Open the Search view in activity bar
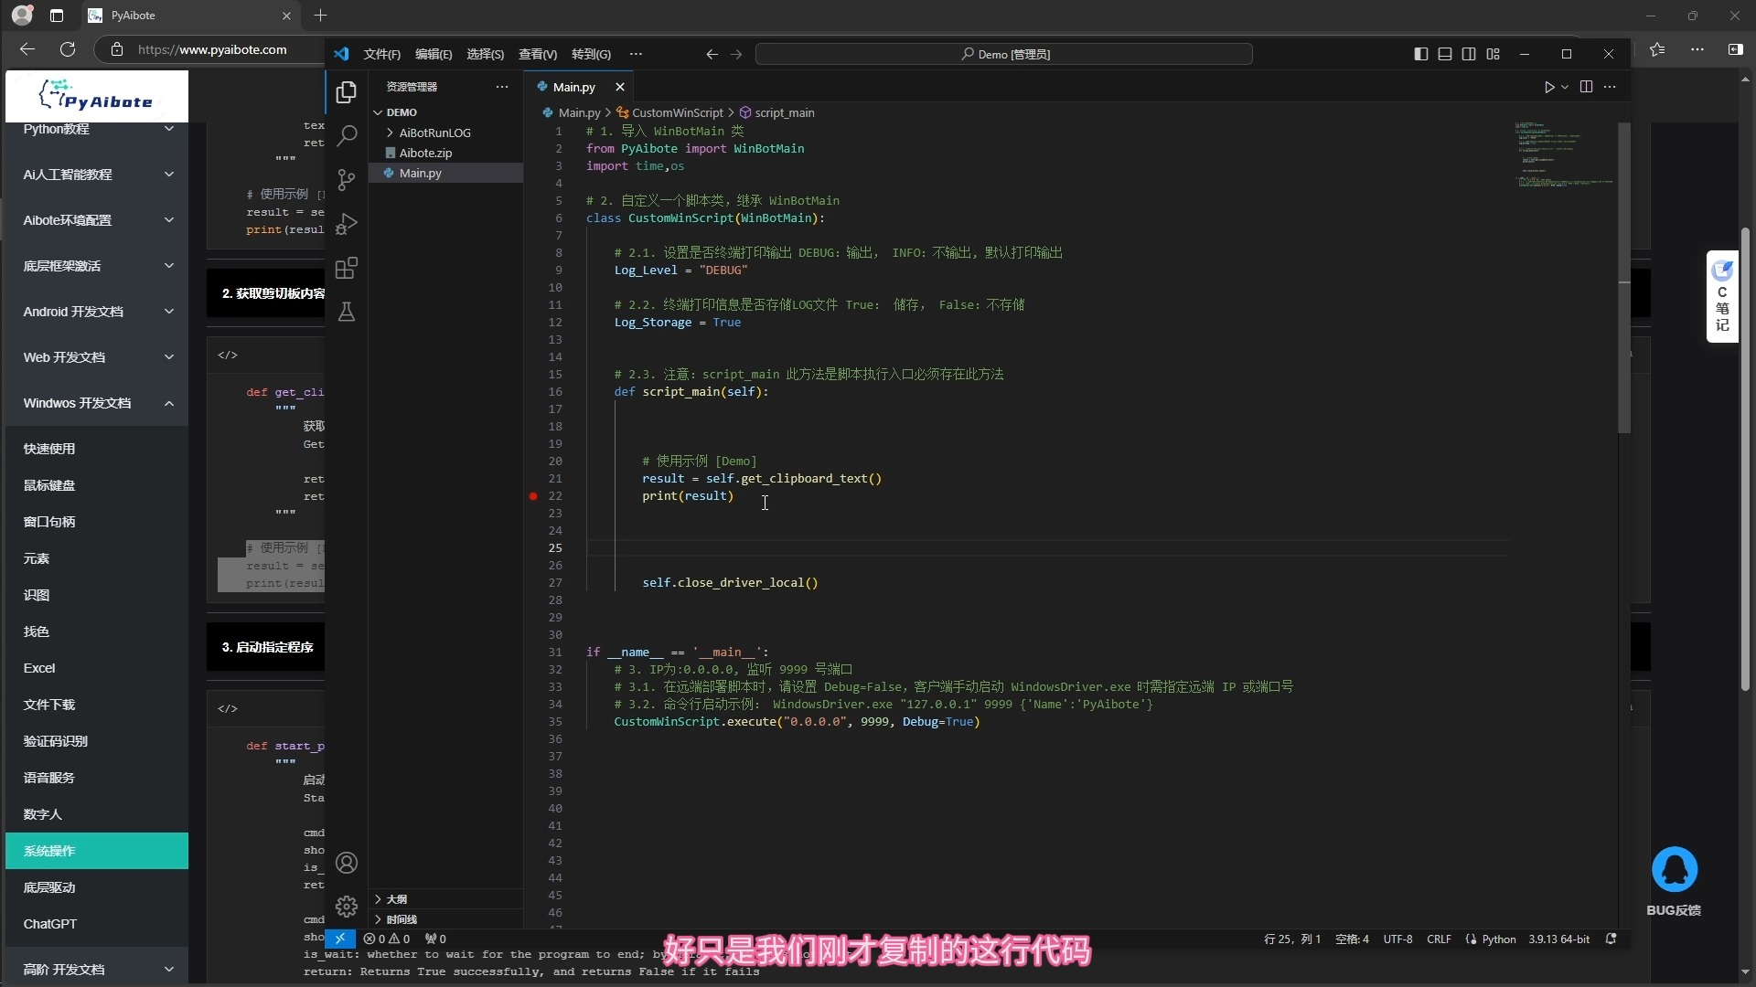 click(346, 136)
